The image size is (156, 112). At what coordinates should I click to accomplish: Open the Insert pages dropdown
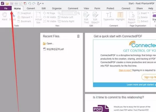point(143,13)
